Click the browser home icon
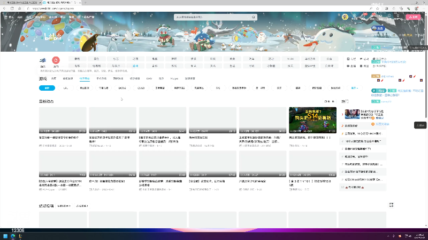The height and width of the screenshot is (240, 428). click(x=19, y=9)
